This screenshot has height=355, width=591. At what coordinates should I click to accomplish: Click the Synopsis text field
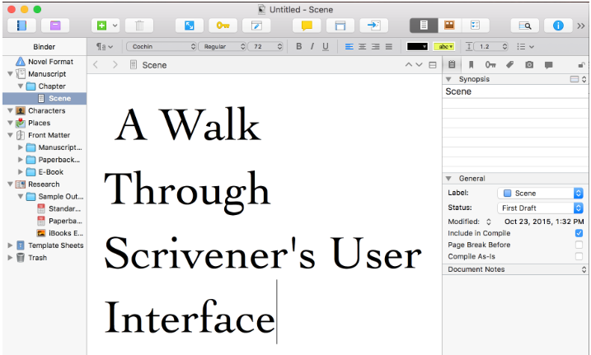(515, 128)
